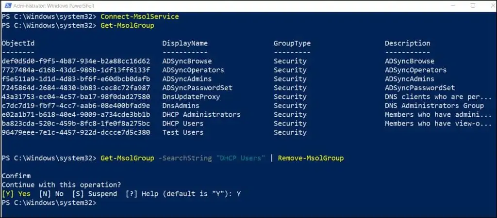Maximize the PowerShell window
The width and height of the screenshot is (497, 218).
click(473, 5)
